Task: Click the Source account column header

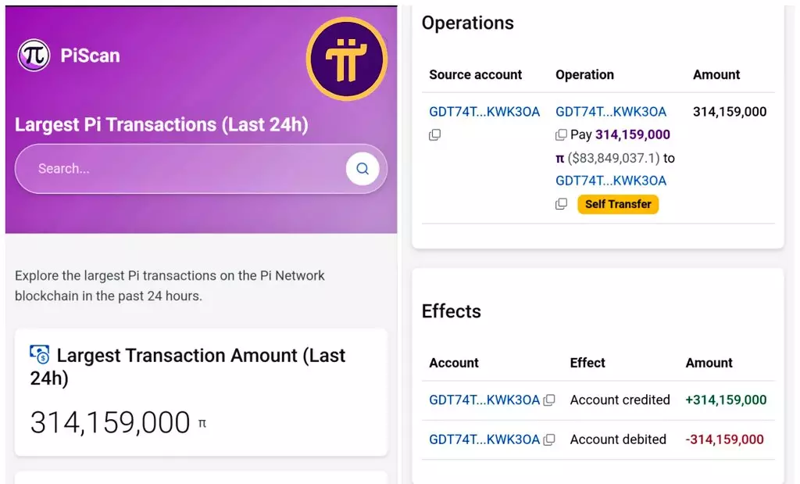Action: (475, 75)
